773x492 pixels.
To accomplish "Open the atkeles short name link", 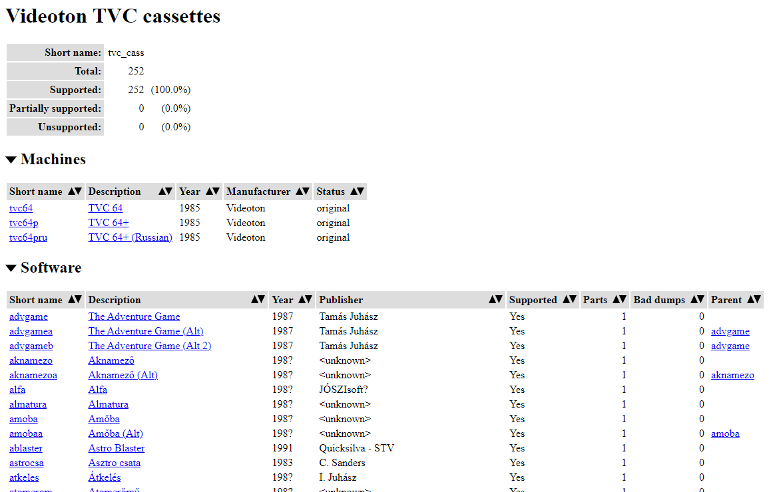I will point(24,478).
